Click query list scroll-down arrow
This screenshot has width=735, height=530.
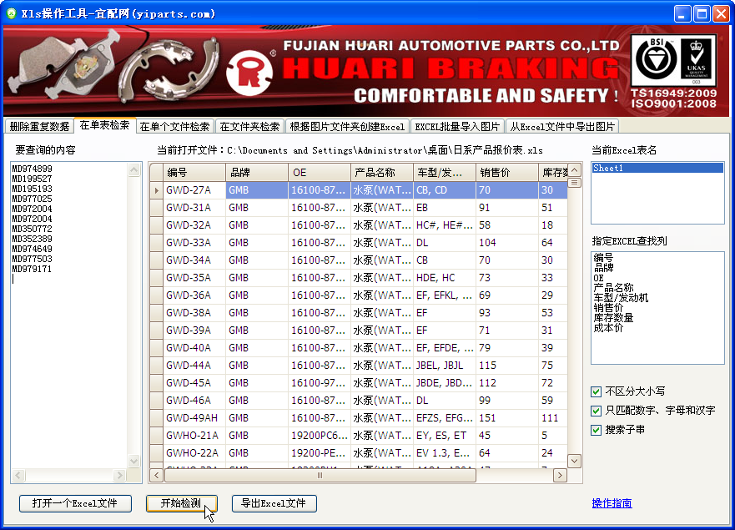tap(133, 461)
